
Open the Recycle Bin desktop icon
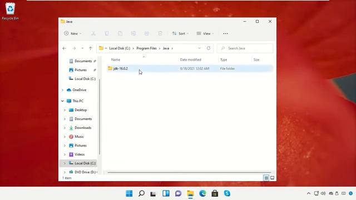point(10,11)
